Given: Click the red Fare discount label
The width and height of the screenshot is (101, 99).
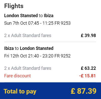Looking at the screenshot, I should tap(18, 76).
